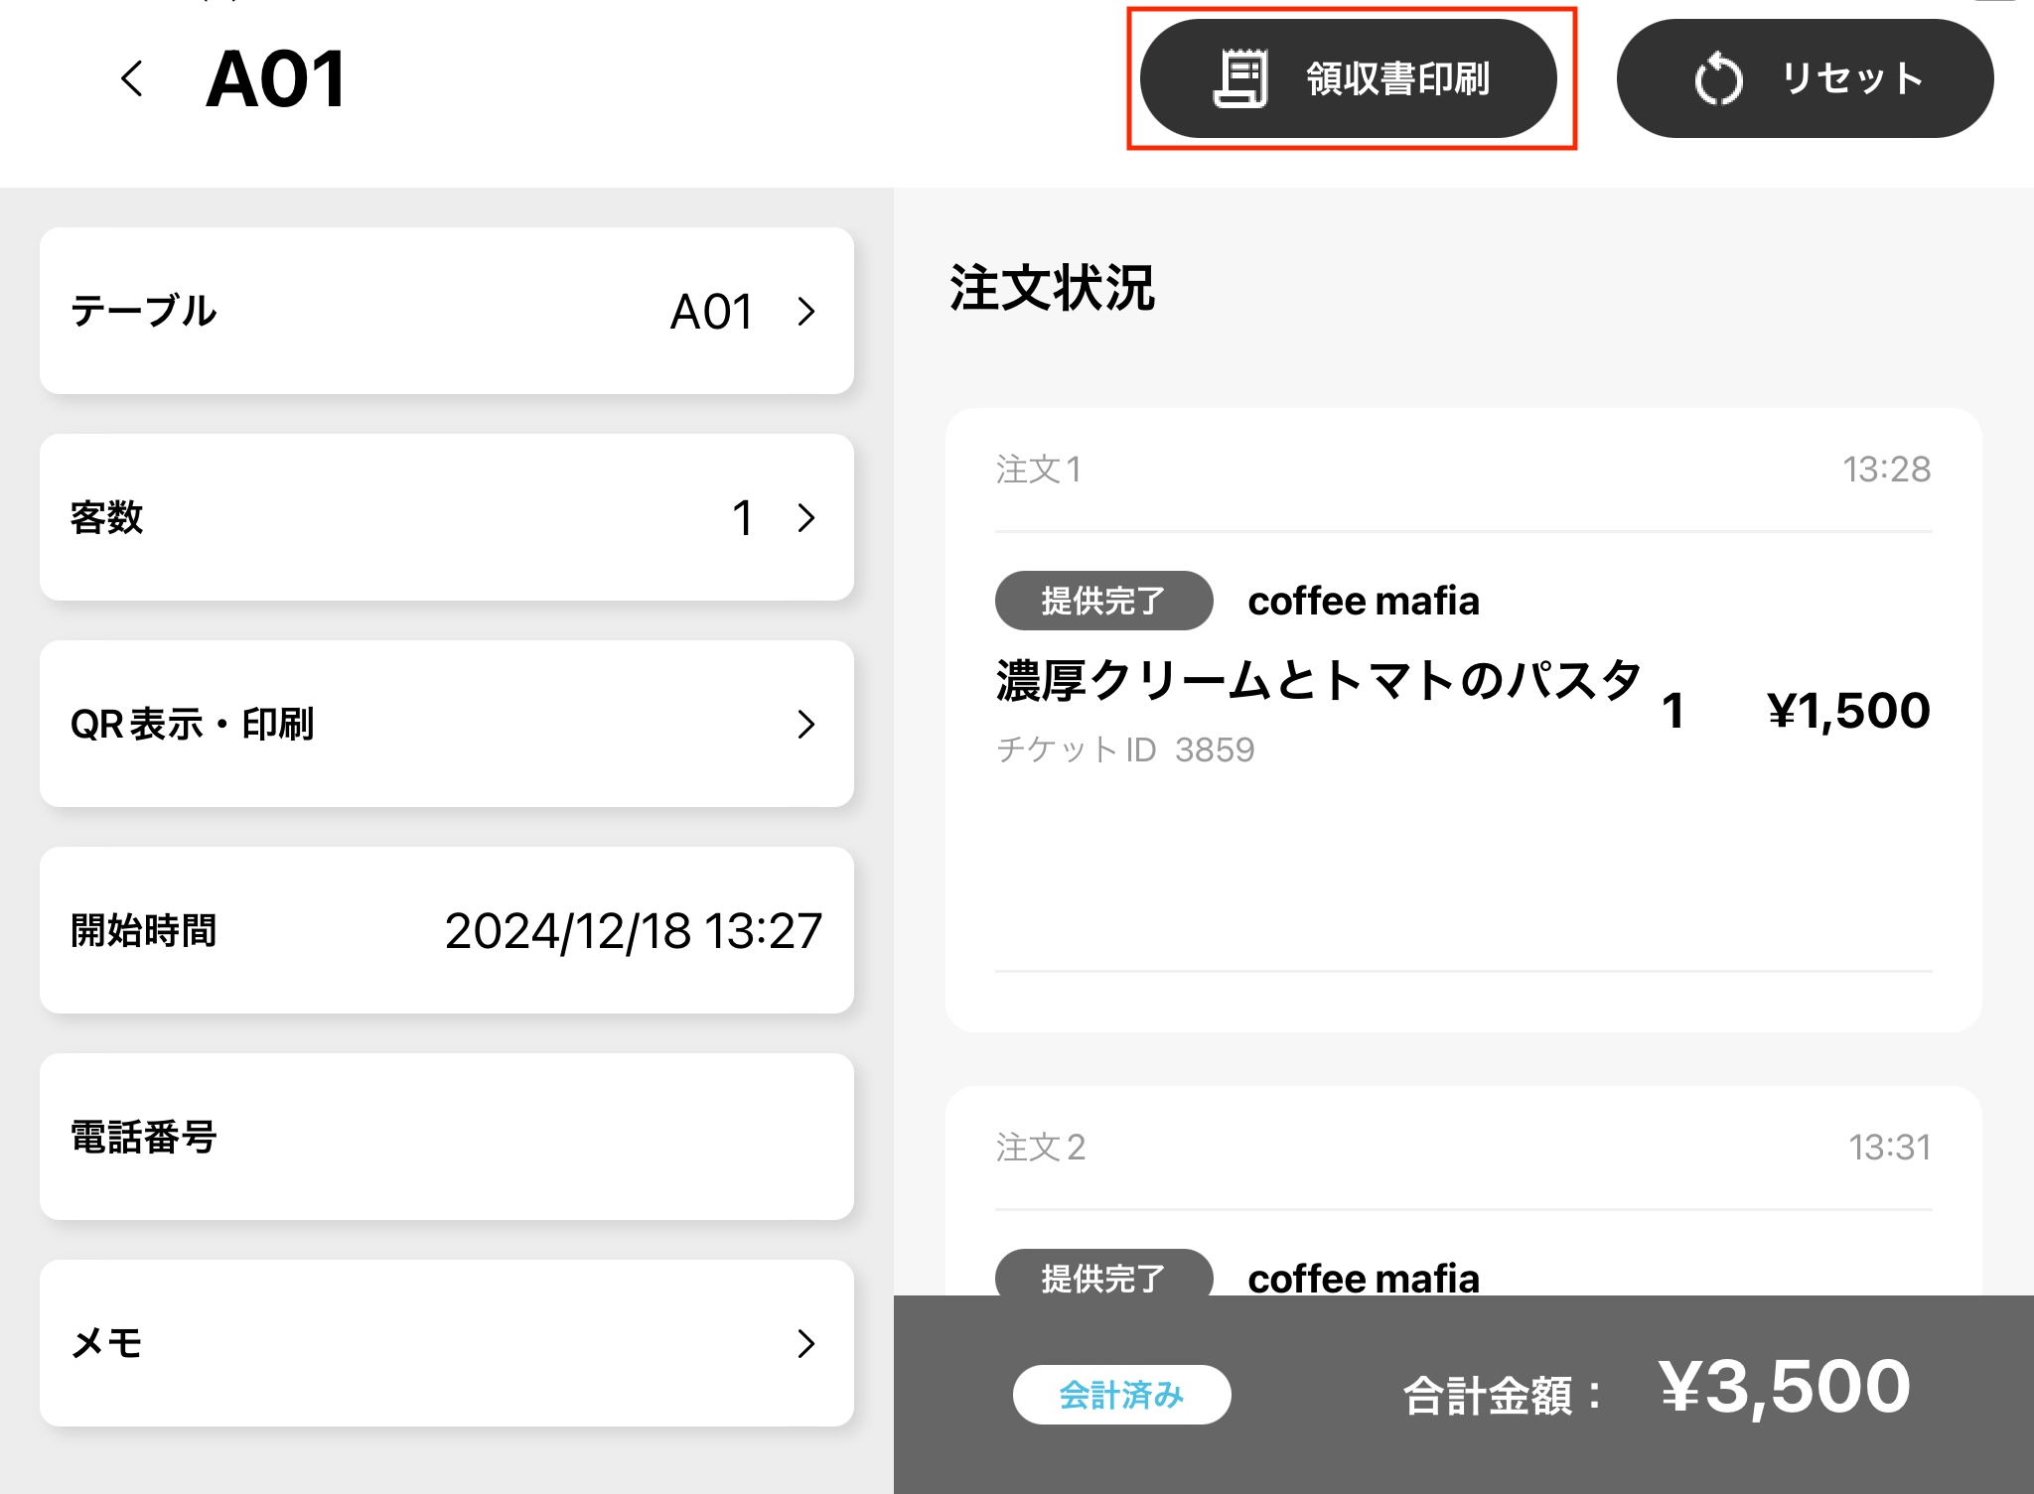Tap the 会計済み status badge
Viewport: 2034px width, 1494px height.
[x=1121, y=1395]
